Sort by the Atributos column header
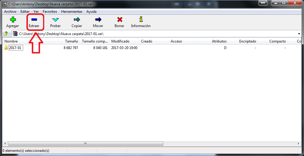The width and height of the screenshot is (304, 156). click(213, 41)
